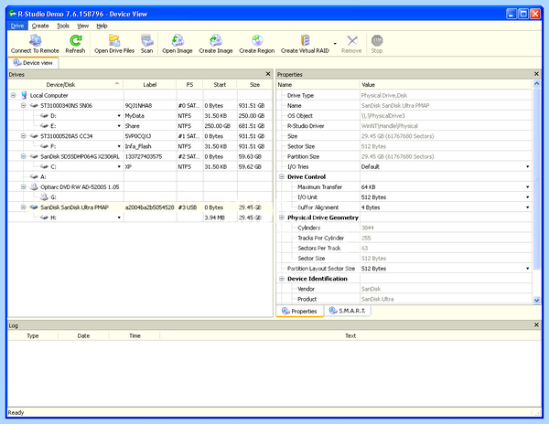This screenshot has height=424, width=549.
Task: Sort by the Label column header
Action: click(150, 85)
